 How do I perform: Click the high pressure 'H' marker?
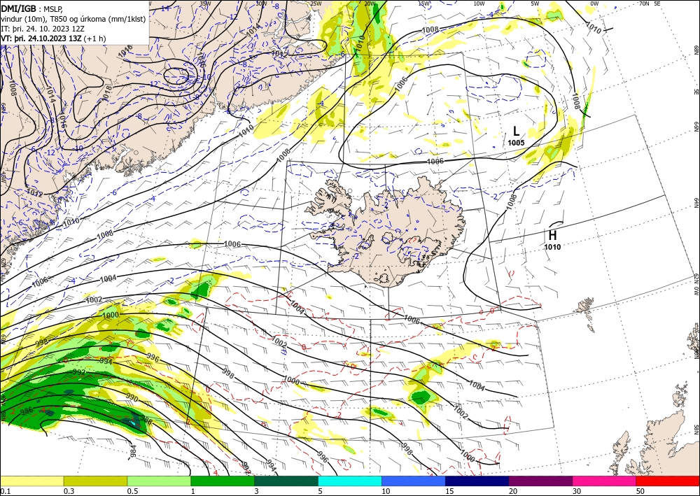tap(553, 235)
